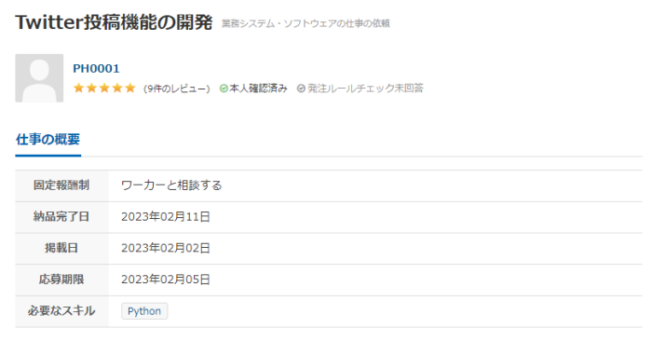Open the PH0001 username link
652x342 pixels.
(x=96, y=68)
